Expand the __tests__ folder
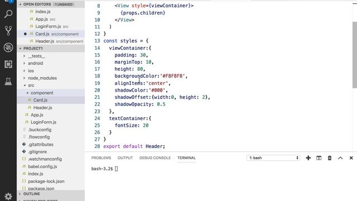357x201 pixels. point(36,56)
